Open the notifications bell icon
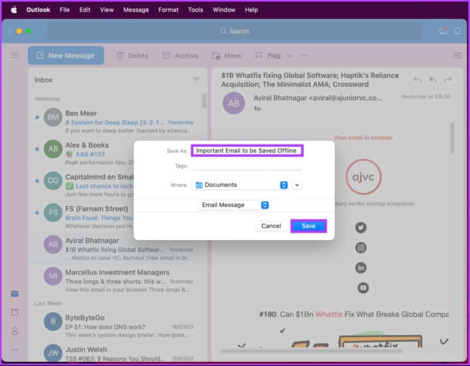470x366 pixels. [457, 31]
